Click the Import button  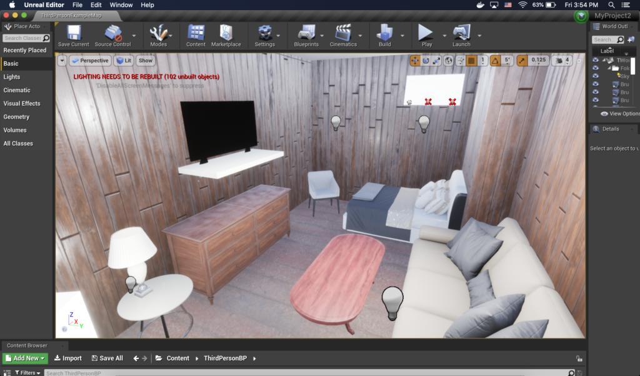click(x=68, y=359)
